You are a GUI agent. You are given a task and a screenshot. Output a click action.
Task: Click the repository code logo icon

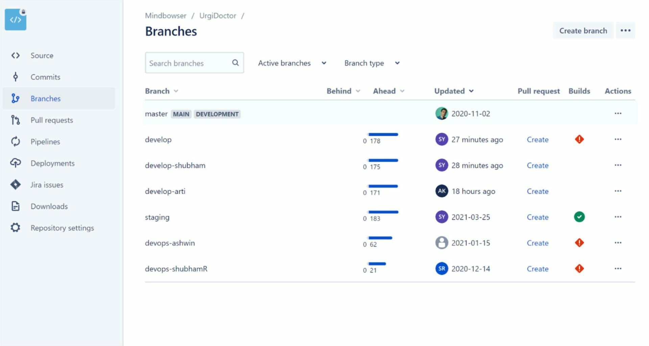click(16, 19)
